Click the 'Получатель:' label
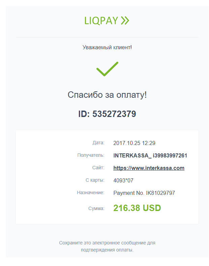Viewport: 209px width, 266px height. coord(91,155)
